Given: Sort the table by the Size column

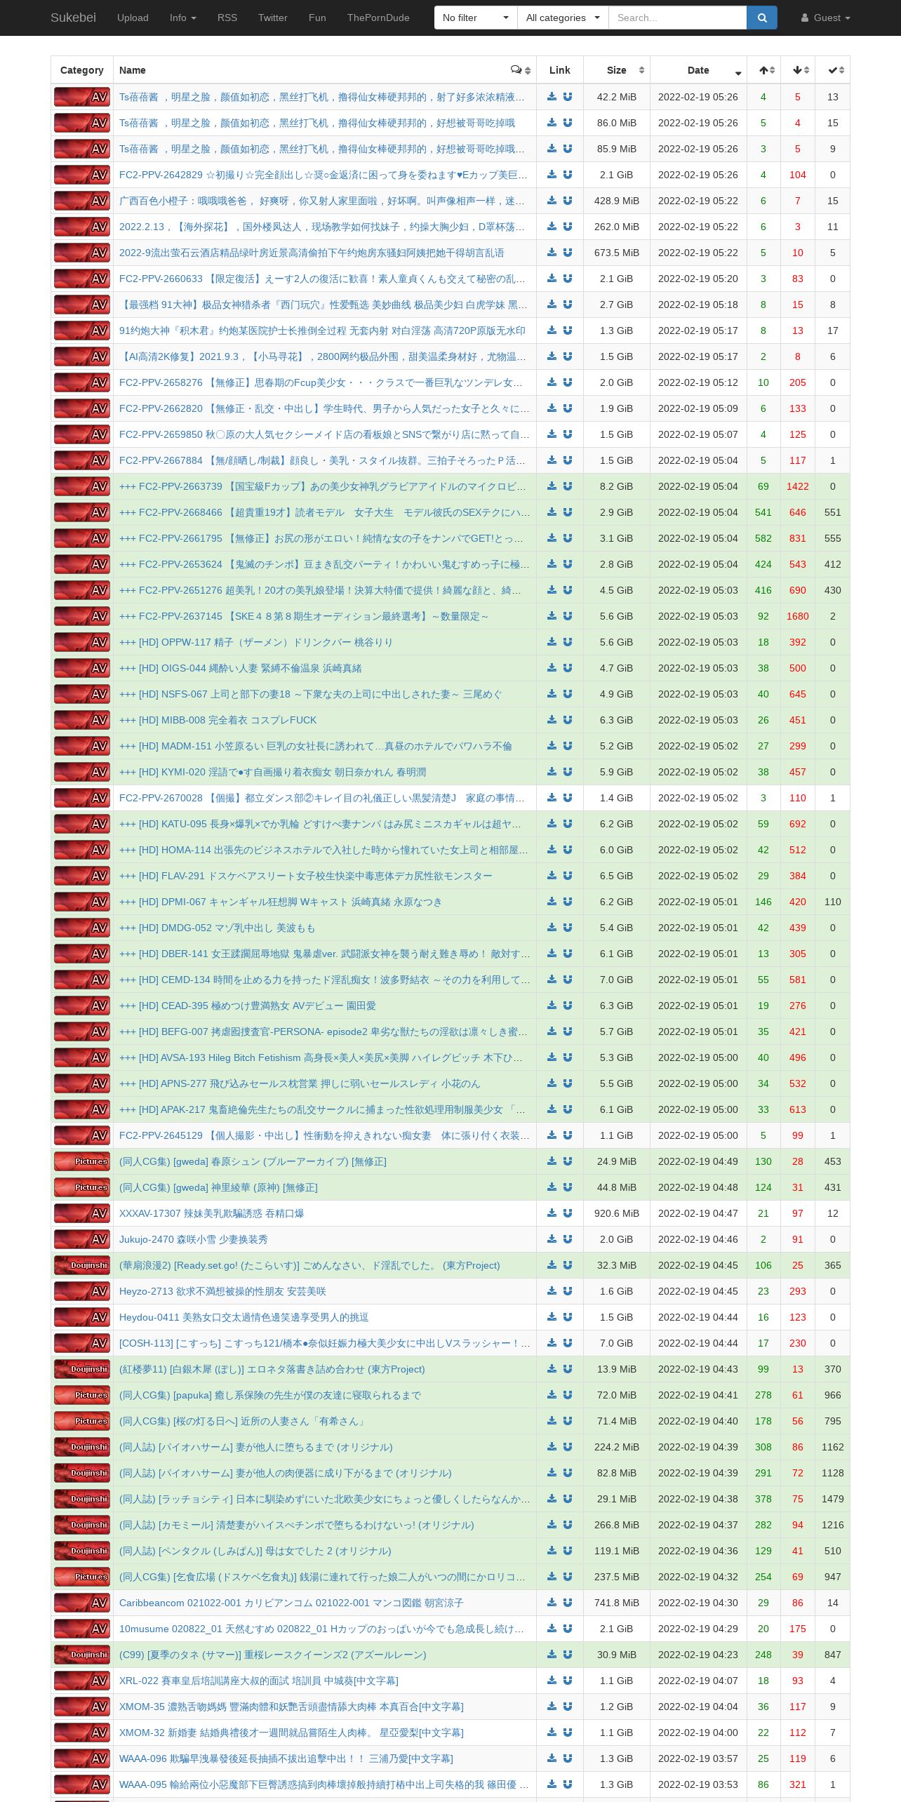Looking at the screenshot, I should coord(617,70).
